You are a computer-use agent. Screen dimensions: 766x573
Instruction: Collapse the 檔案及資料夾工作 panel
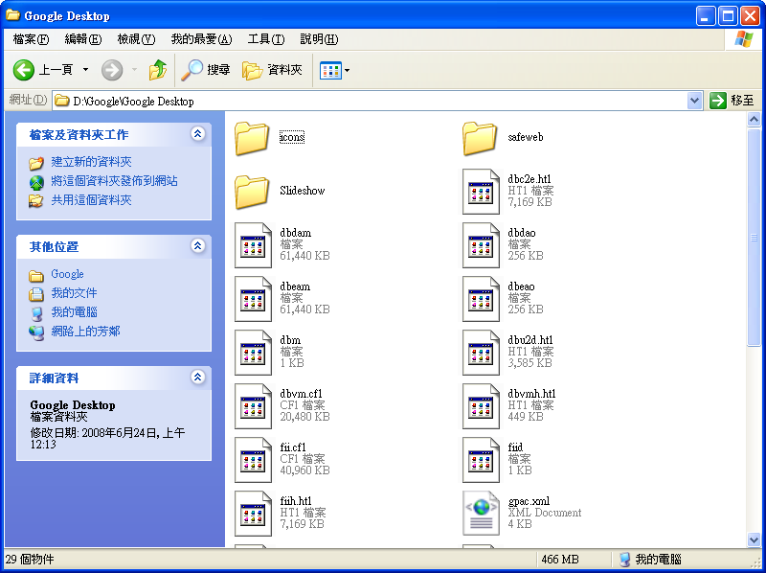198,134
